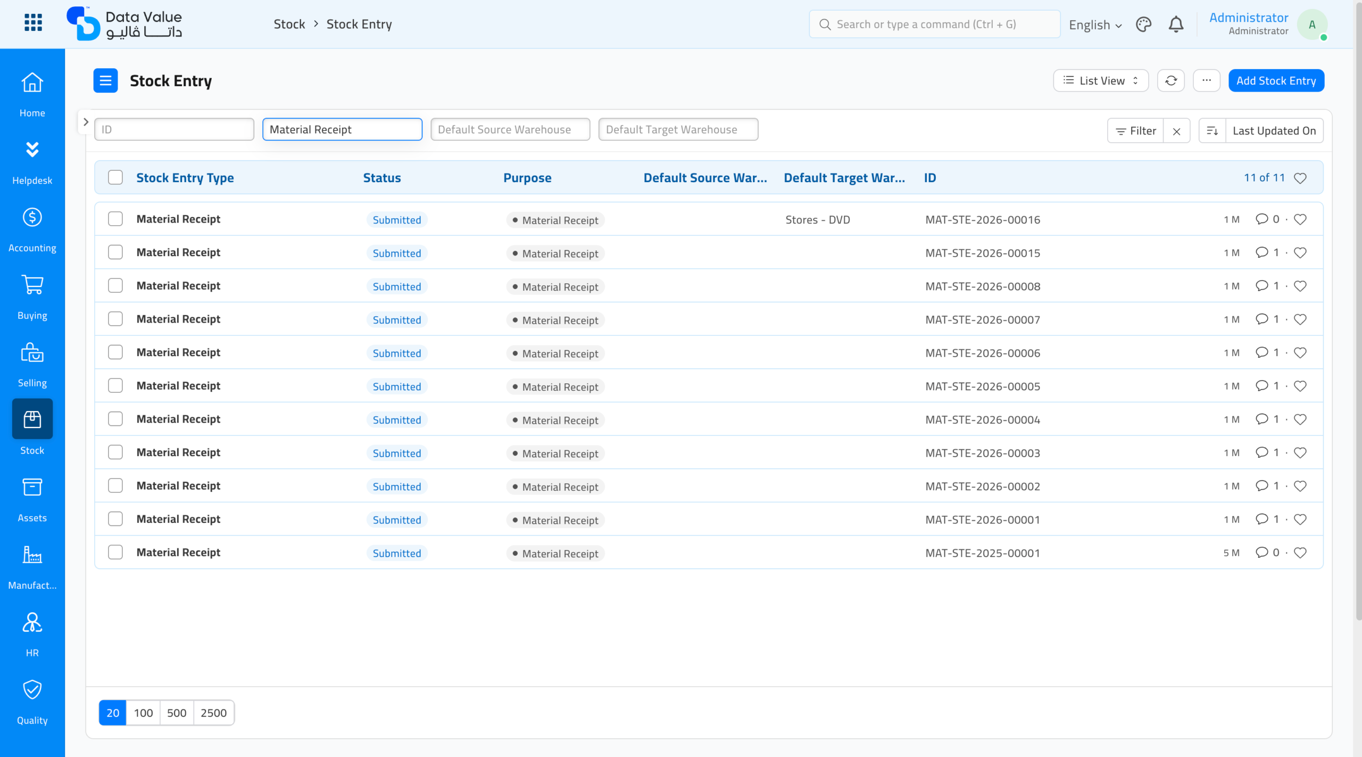
Task: Open the apps grid launcher
Action: pos(33,23)
